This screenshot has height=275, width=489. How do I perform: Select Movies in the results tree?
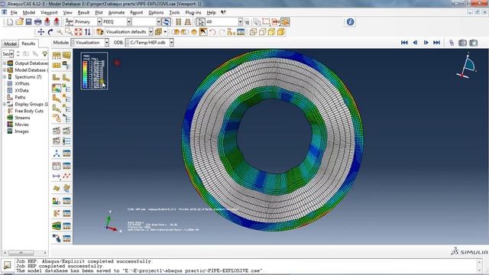(21, 125)
